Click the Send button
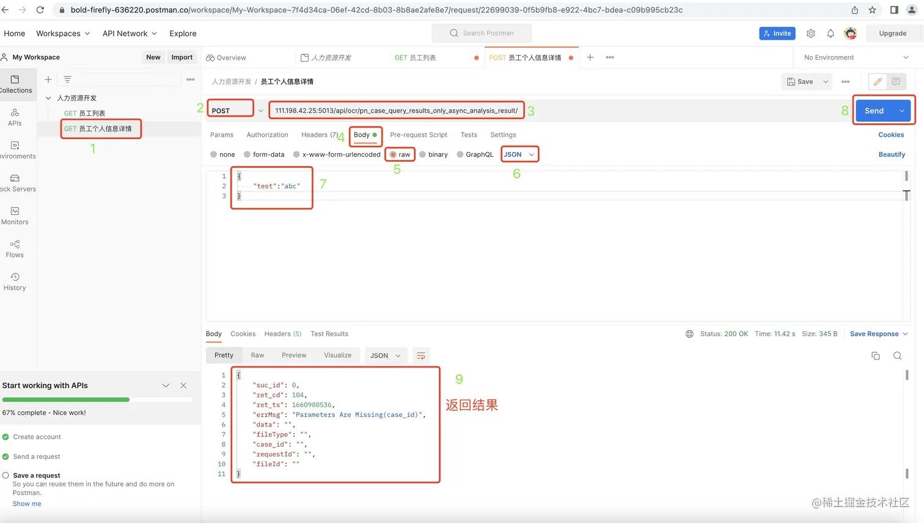This screenshot has width=924, height=523. (874, 110)
